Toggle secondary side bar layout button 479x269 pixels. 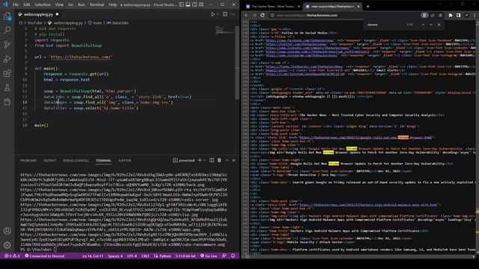click(x=195, y=4)
